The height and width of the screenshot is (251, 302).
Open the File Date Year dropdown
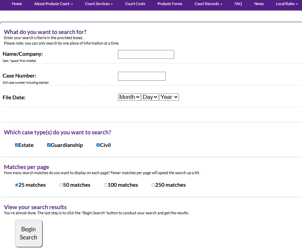169,97
